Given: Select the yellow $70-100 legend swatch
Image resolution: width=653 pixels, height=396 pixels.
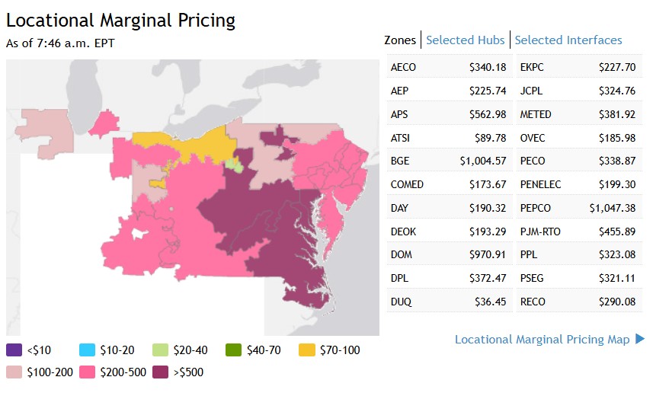Looking at the screenshot, I should [x=306, y=350].
